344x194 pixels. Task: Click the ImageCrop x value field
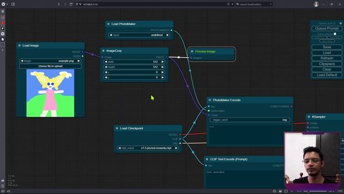click(x=134, y=72)
